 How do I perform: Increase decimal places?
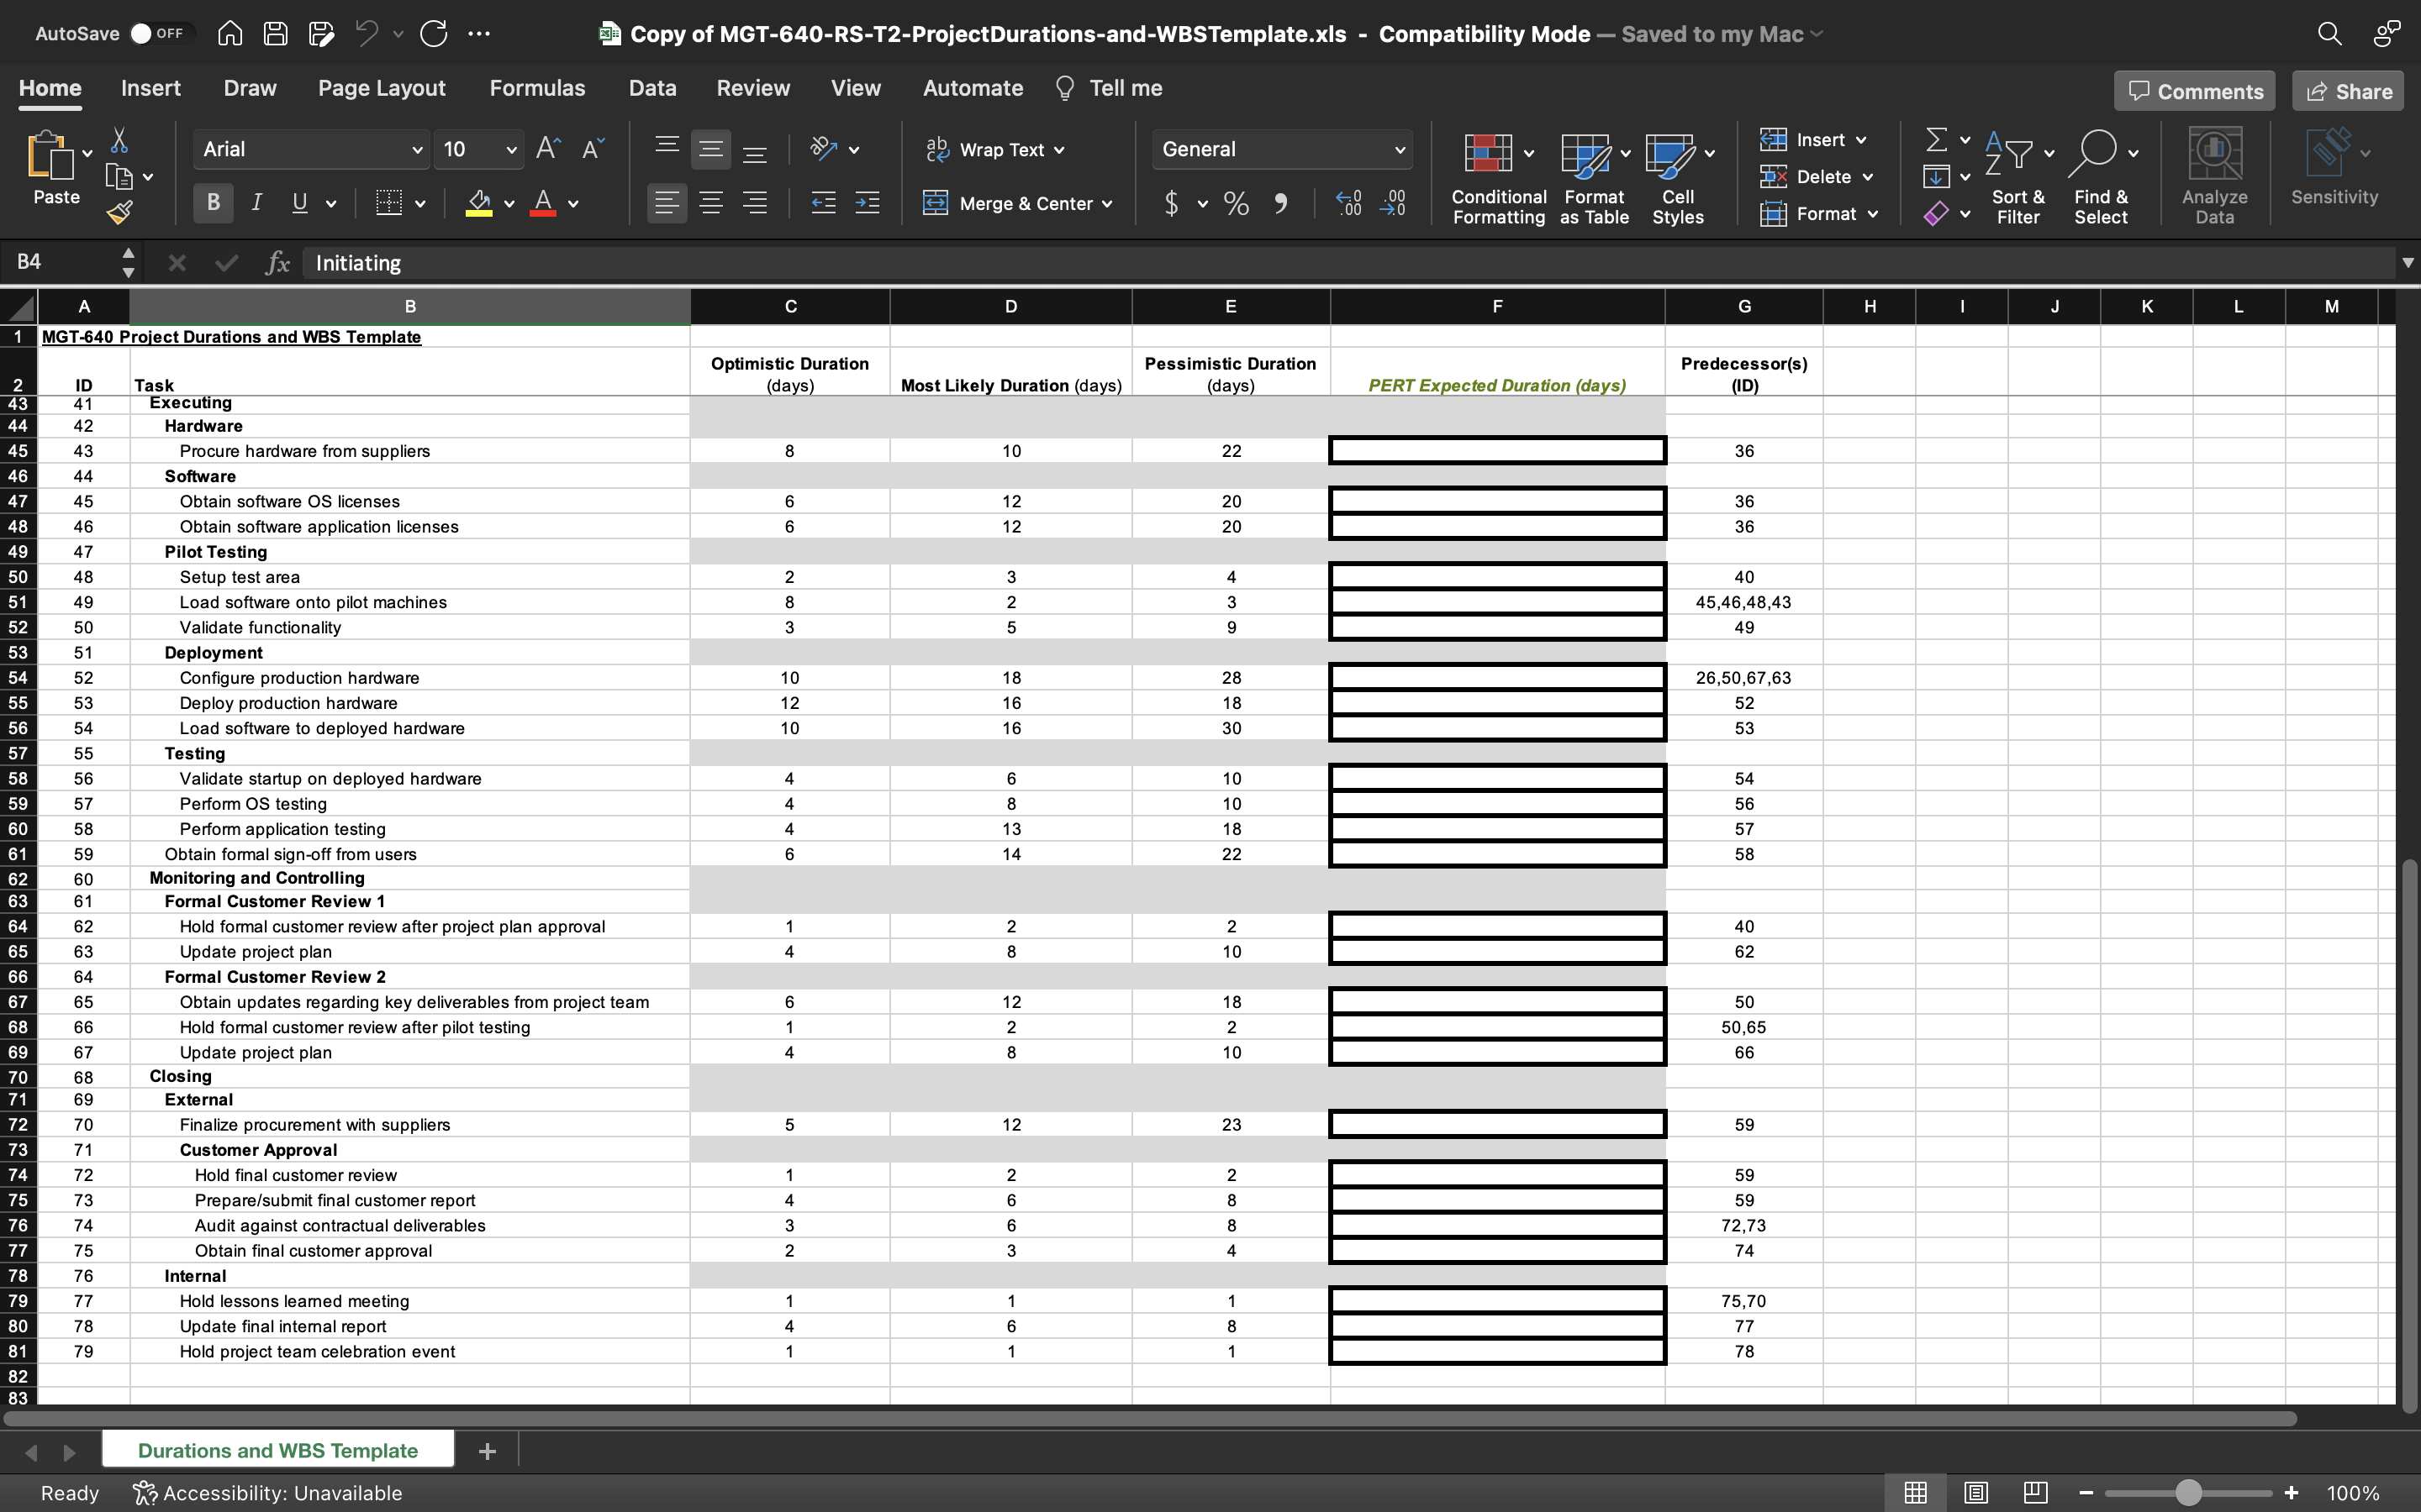[1348, 203]
